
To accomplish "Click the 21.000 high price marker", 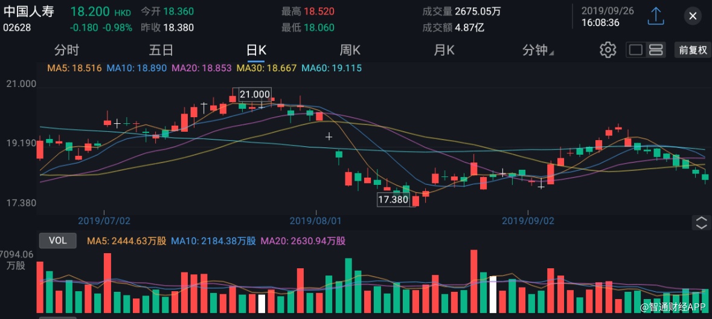I will pos(255,94).
